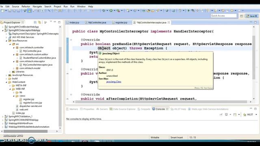The image size is (260, 146).
Task: Select dispatcher-servlet.xml in the tree
Action: tap(30, 106)
